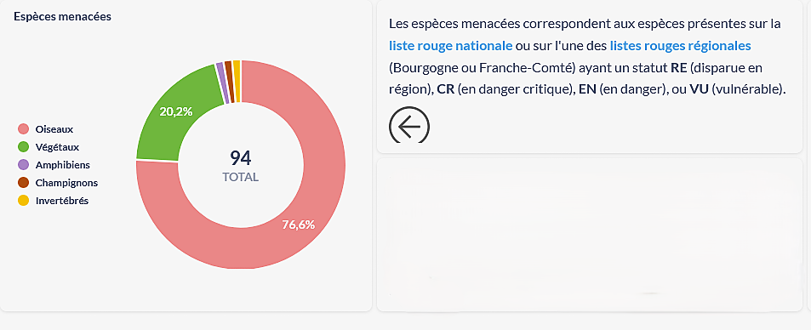Toggle the Amphibiens legend entry

coord(54,165)
